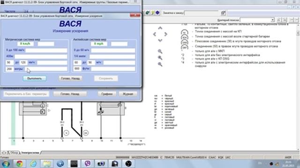Open the black round taskbar icon
This screenshot has width=300, height=168.
pos(128,164)
